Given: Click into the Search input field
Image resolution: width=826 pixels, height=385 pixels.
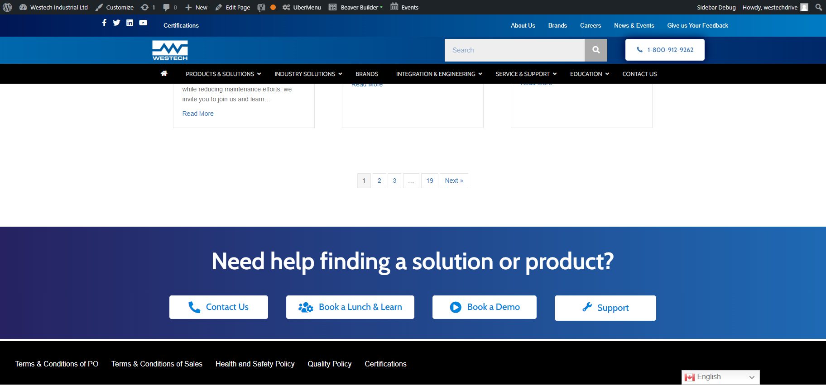Looking at the screenshot, I should click(x=514, y=50).
